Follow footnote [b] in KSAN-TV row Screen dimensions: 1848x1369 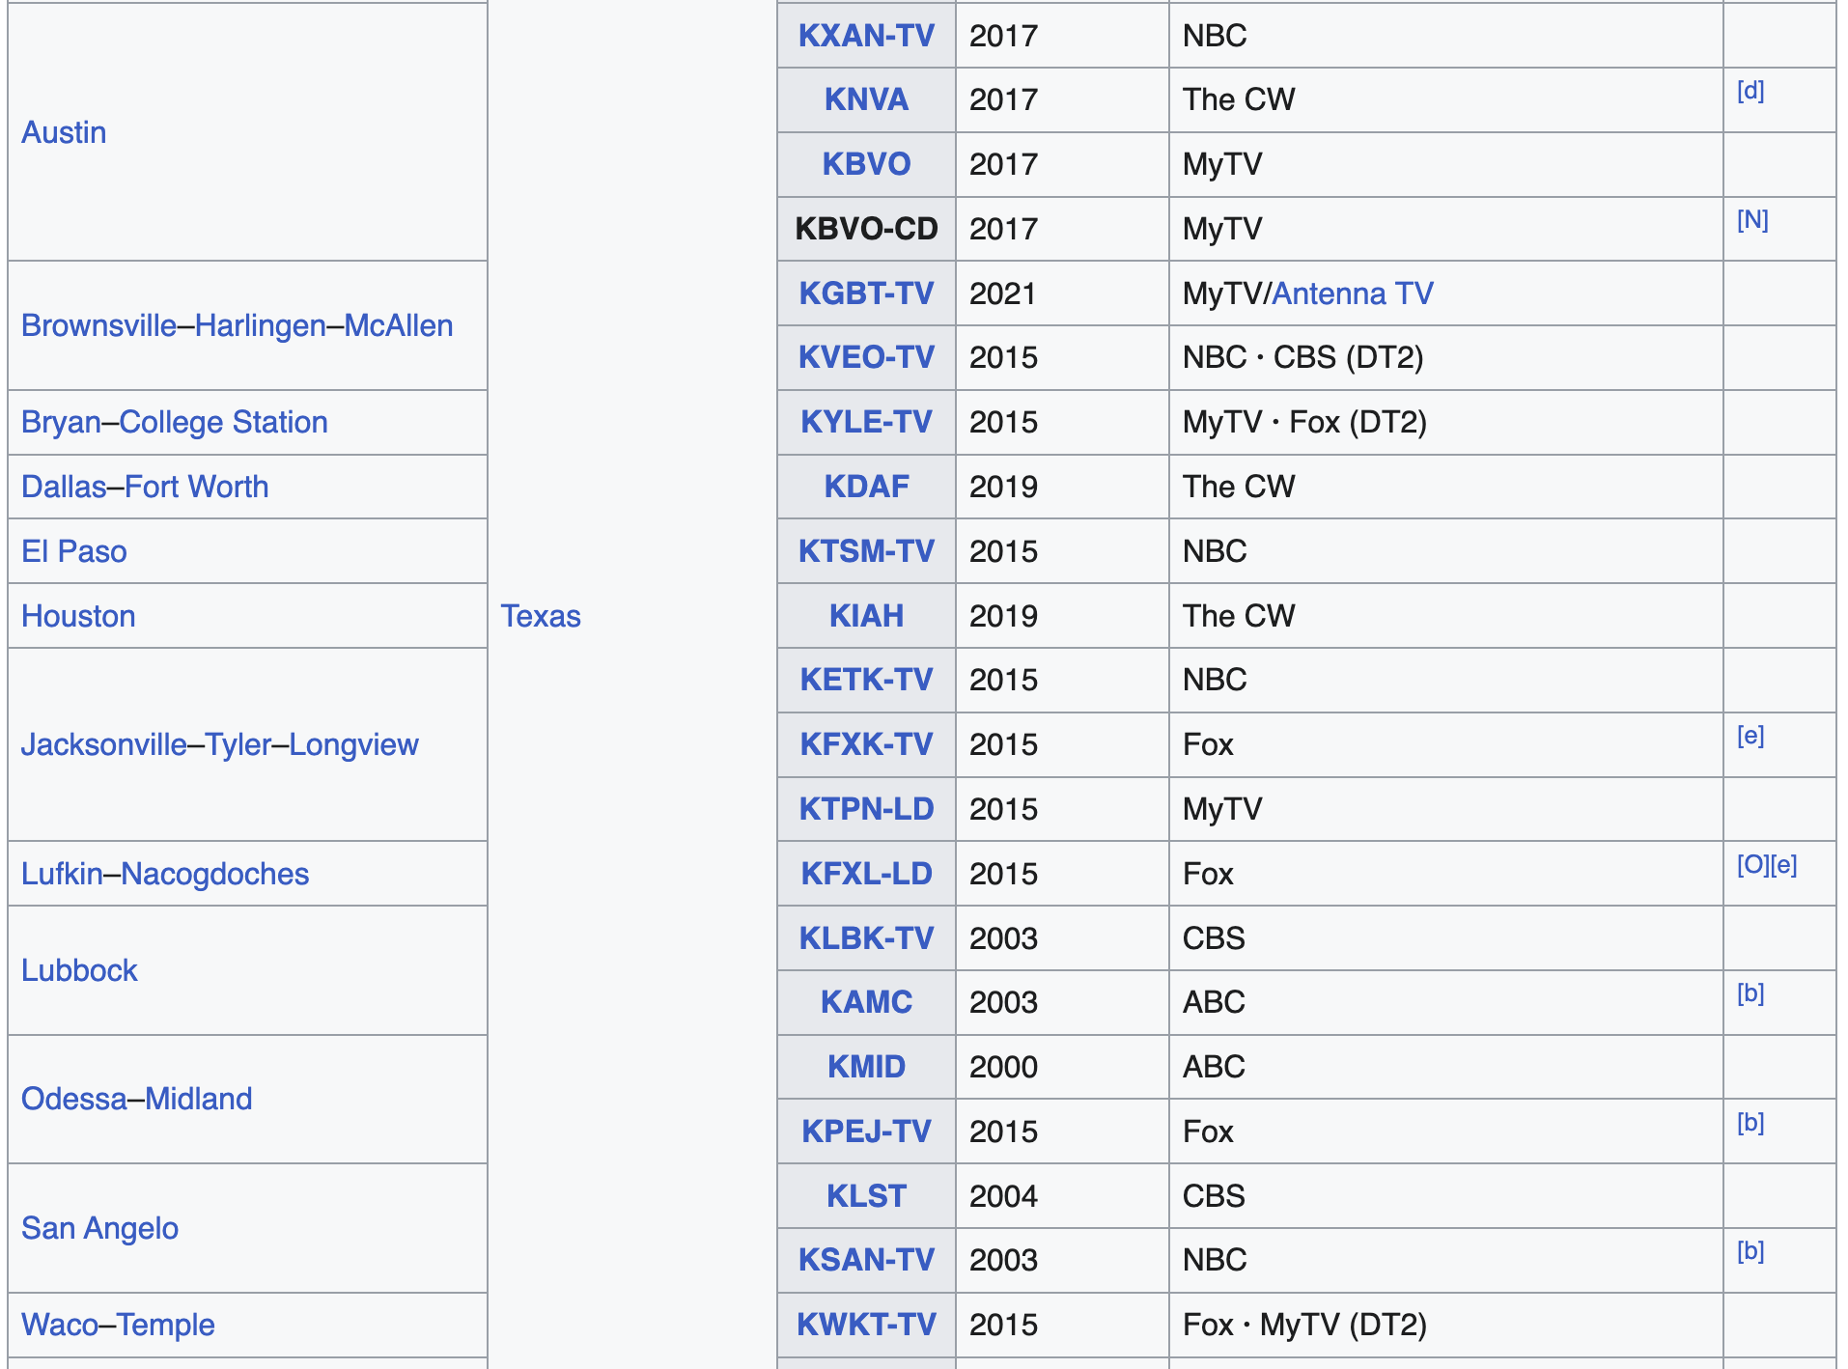1750,1251
